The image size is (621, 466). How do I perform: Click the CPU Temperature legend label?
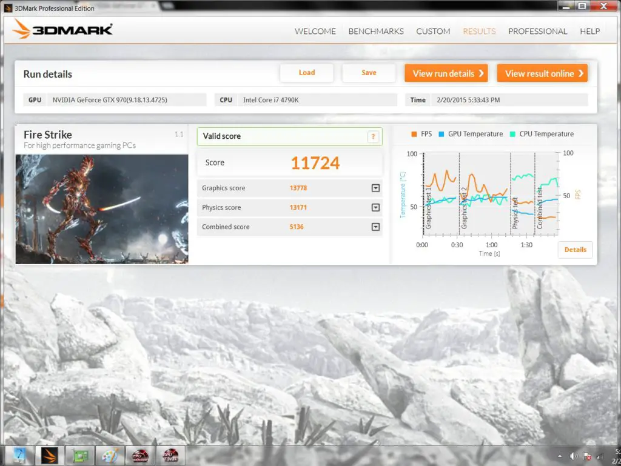(x=546, y=134)
